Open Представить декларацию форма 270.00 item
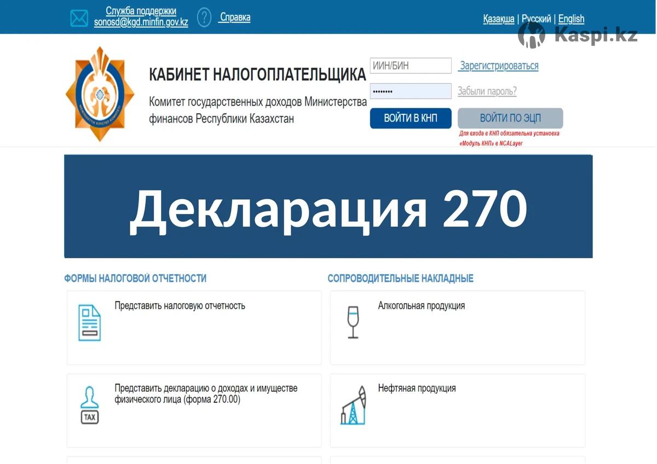This screenshot has height=464, width=657. pos(206,393)
